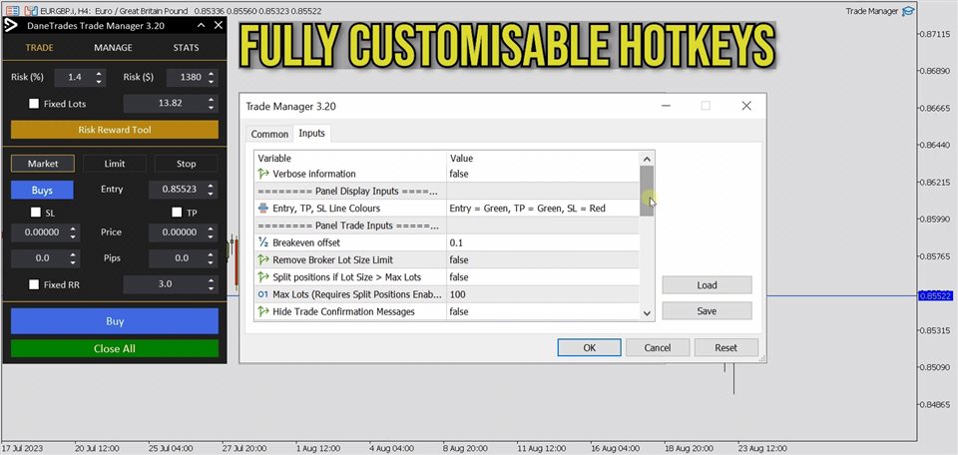
Task: Adjust the Risk (%) stepper arrows
Action: [100, 78]
